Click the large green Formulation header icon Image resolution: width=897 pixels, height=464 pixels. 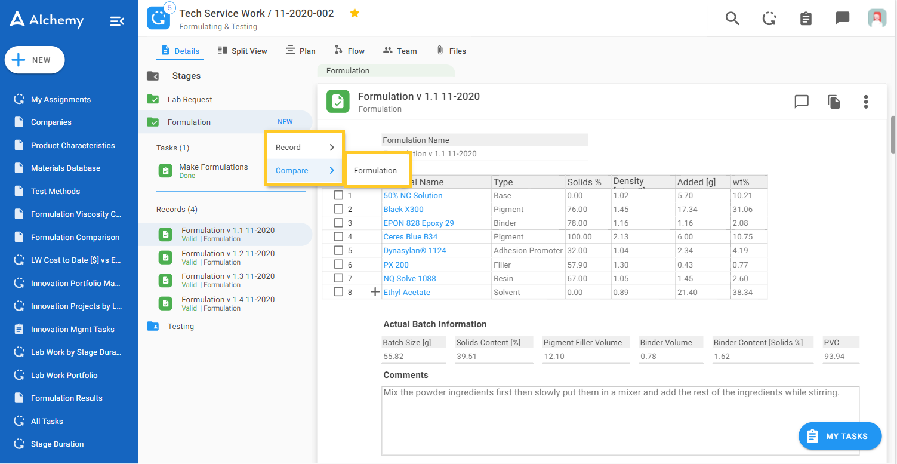(x=338, y=102)
